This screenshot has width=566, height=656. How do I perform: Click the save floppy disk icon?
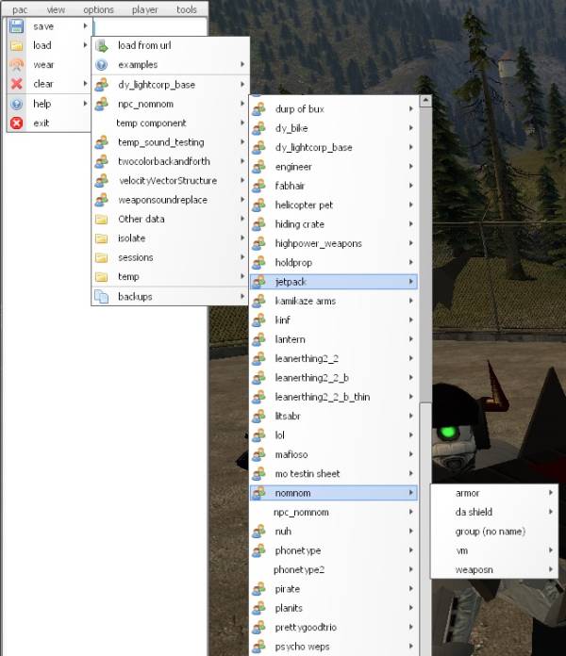click(16, 26)
